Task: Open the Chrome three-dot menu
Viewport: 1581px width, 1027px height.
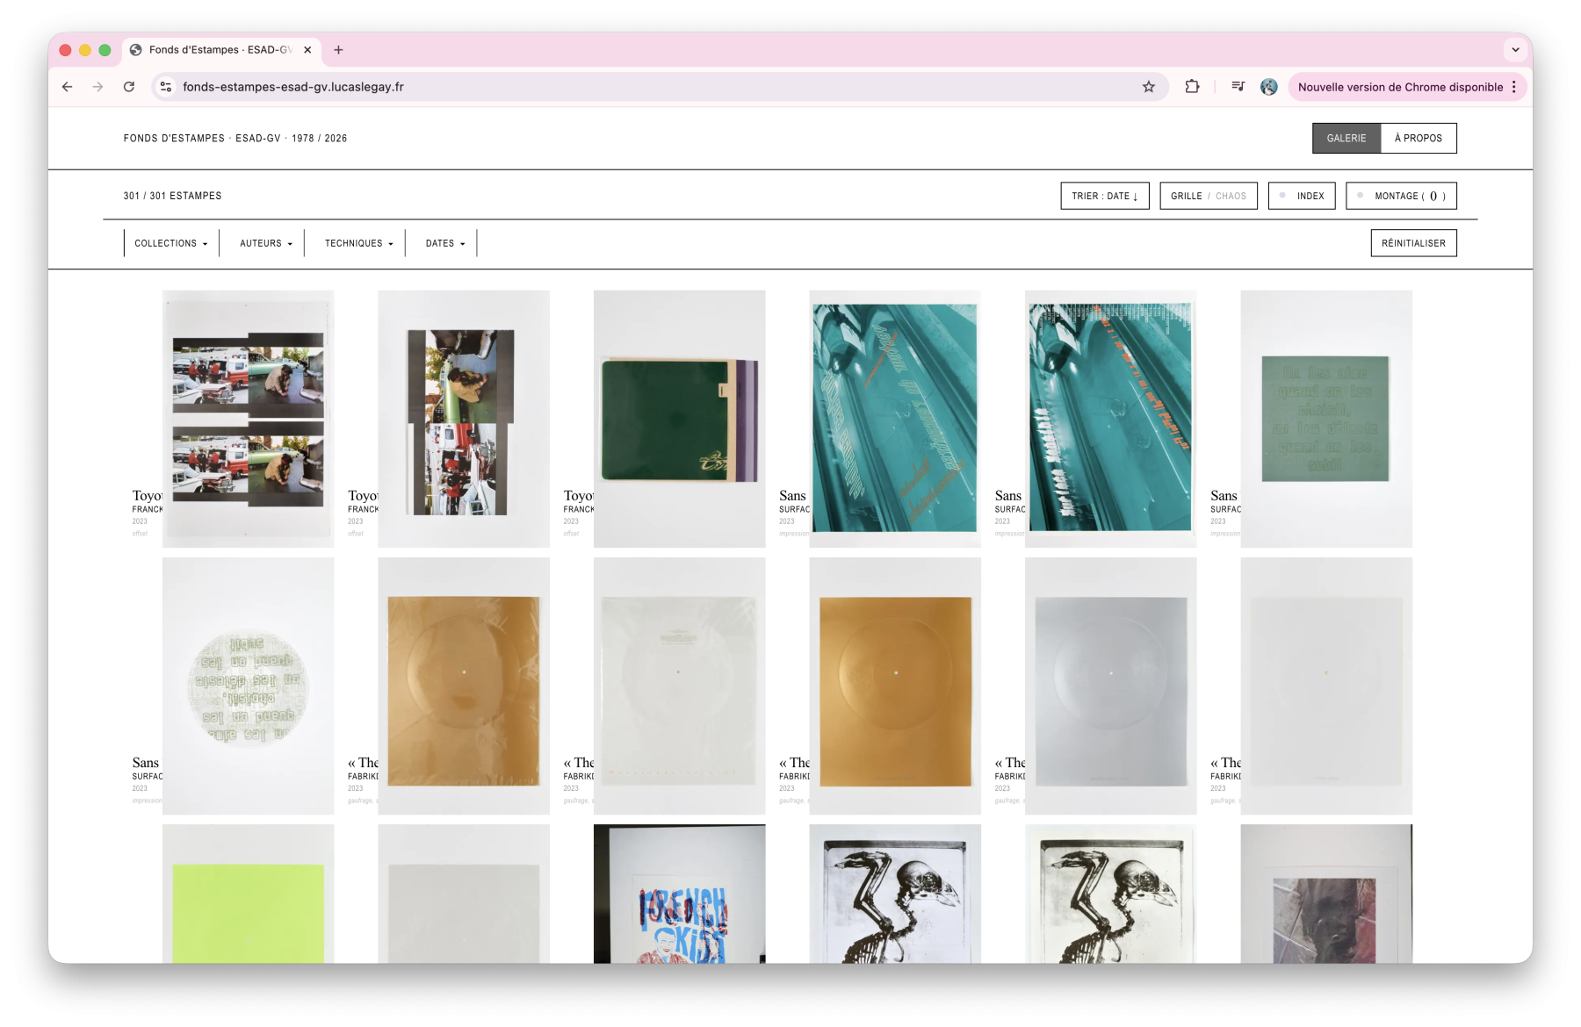Action: coord(1514,87)
